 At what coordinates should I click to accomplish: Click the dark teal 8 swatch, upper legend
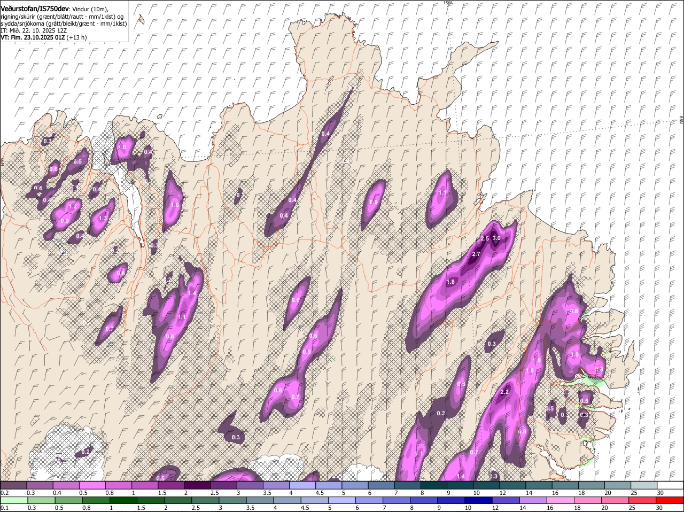tap(434, 485)
